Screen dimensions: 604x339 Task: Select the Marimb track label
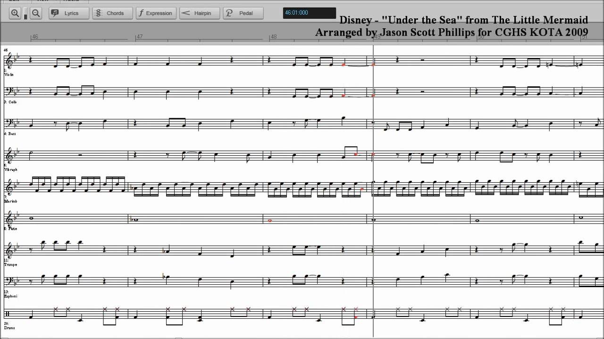coord(10,201)
